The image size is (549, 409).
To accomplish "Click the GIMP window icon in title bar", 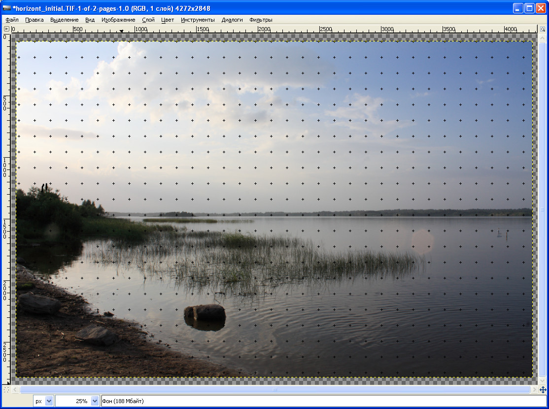I will [6, 8].
